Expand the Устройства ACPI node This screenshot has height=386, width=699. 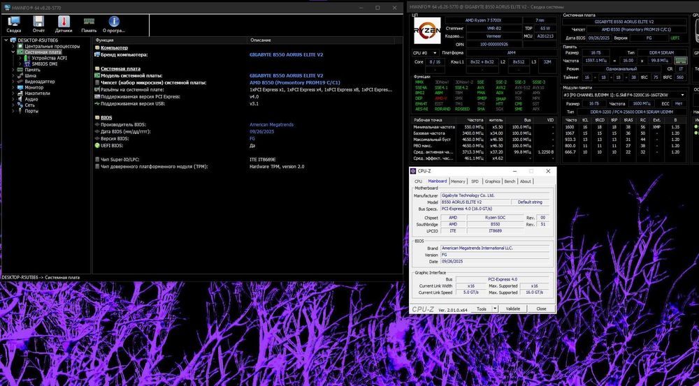(20, 58)
